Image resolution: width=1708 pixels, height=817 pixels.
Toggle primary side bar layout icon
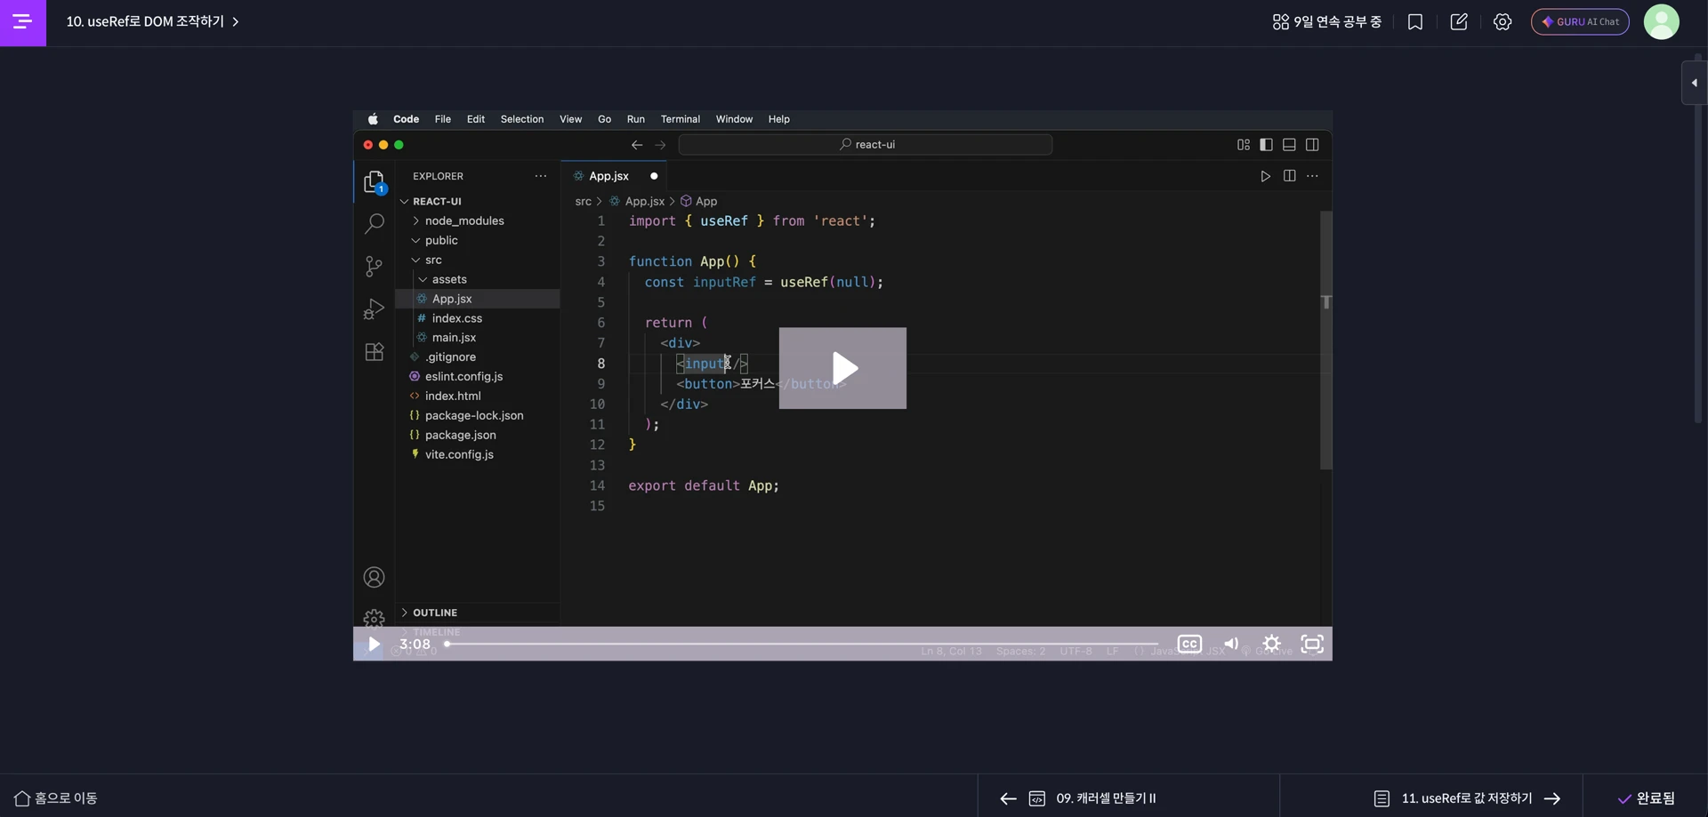point(1266,145)
